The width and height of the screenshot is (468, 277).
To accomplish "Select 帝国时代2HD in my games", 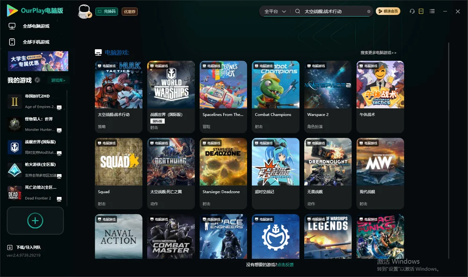I will click(x=35, y=101).
